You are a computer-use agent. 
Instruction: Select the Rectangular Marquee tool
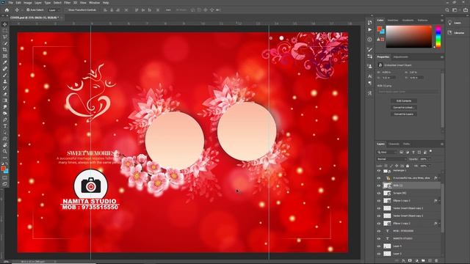pos(5,31)
